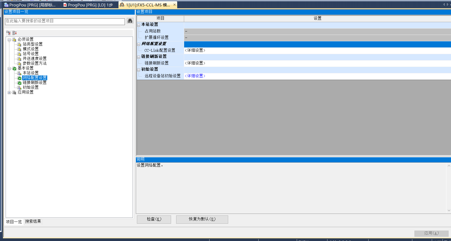451x241 pixels.
Task: Close the FX5-CCL-MS module tab
Action: [175, 5]
